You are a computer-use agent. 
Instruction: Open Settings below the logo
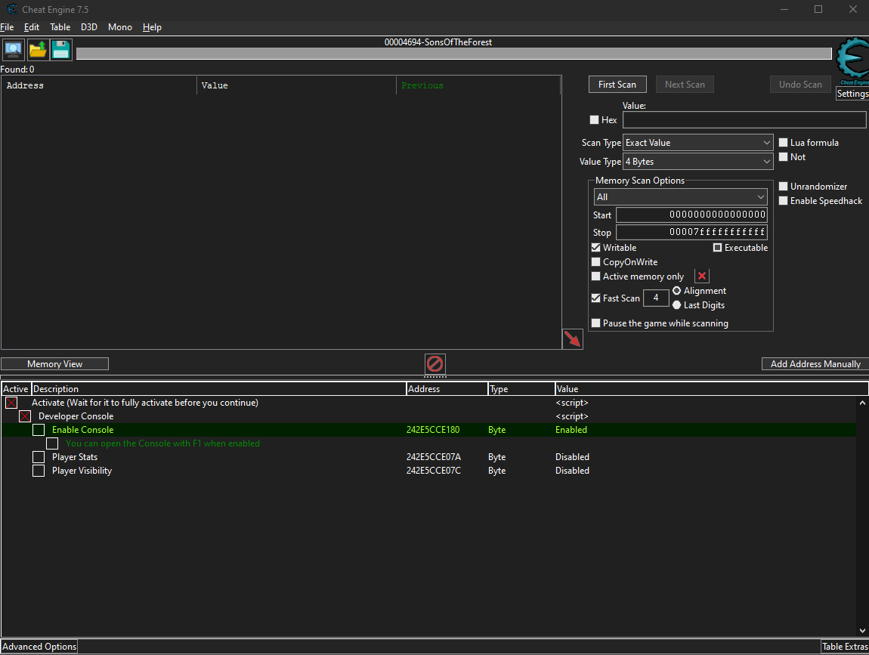[x=852, y=94]
